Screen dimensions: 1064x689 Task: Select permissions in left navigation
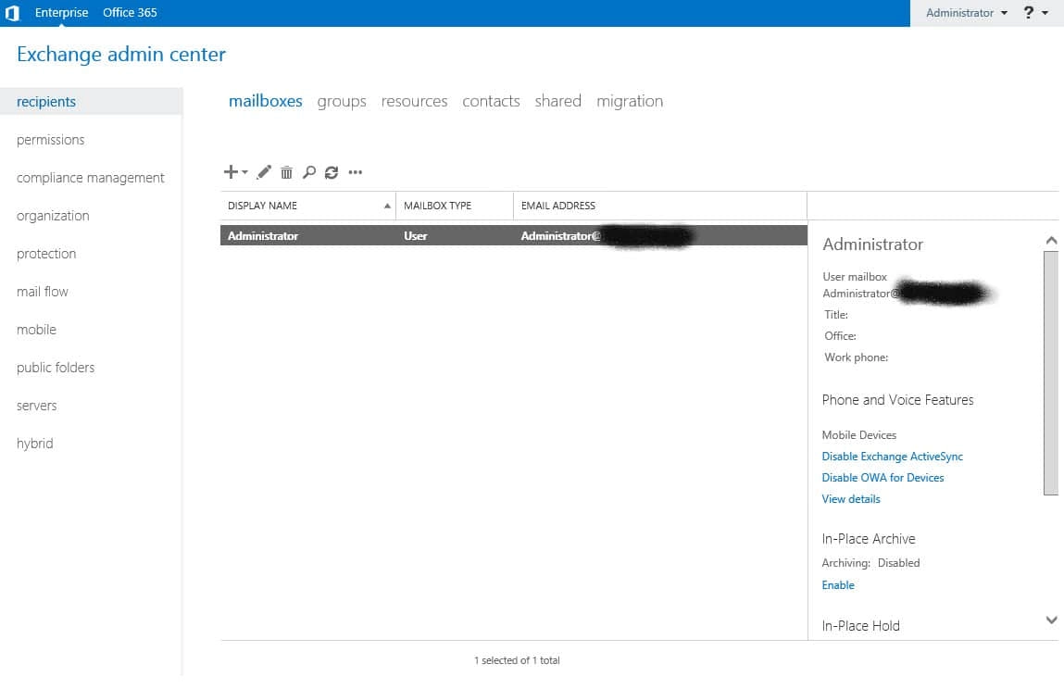[x=50, y=140]
